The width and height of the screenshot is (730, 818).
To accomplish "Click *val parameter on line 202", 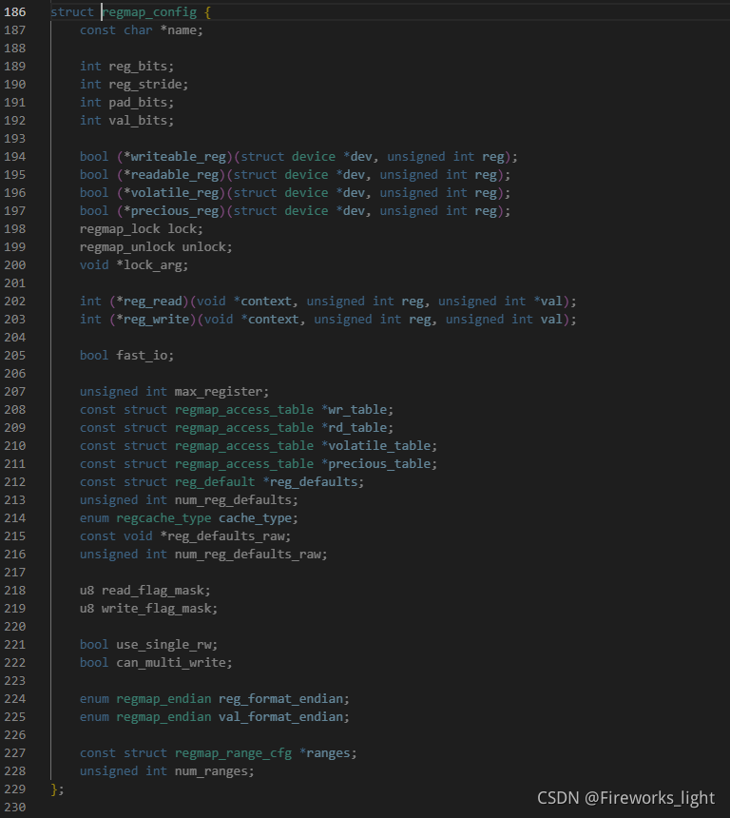I will [548, 302].
